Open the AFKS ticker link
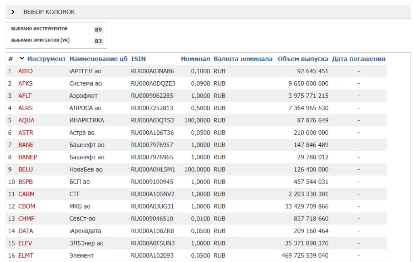Screen dimensions: 413x262 (x=25, y=84)
